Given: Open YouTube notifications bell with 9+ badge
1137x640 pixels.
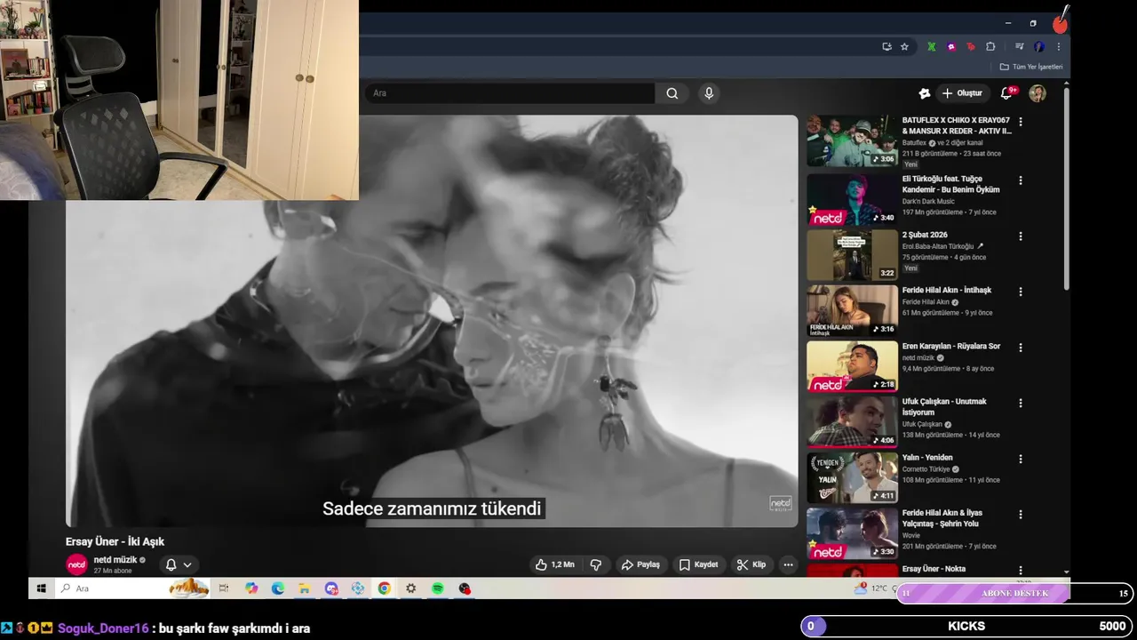Looking at the screenshot, I should click(1006, 93).
